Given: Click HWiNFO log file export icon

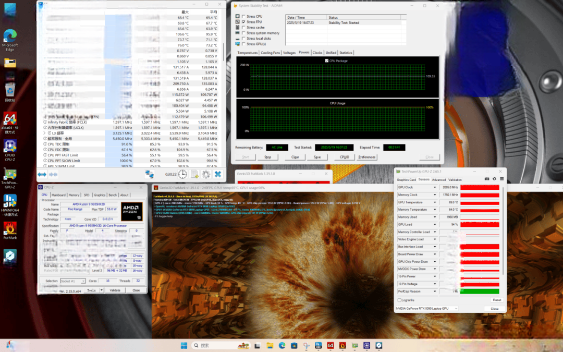Looking at the screenshot, I should coord(194,175).
